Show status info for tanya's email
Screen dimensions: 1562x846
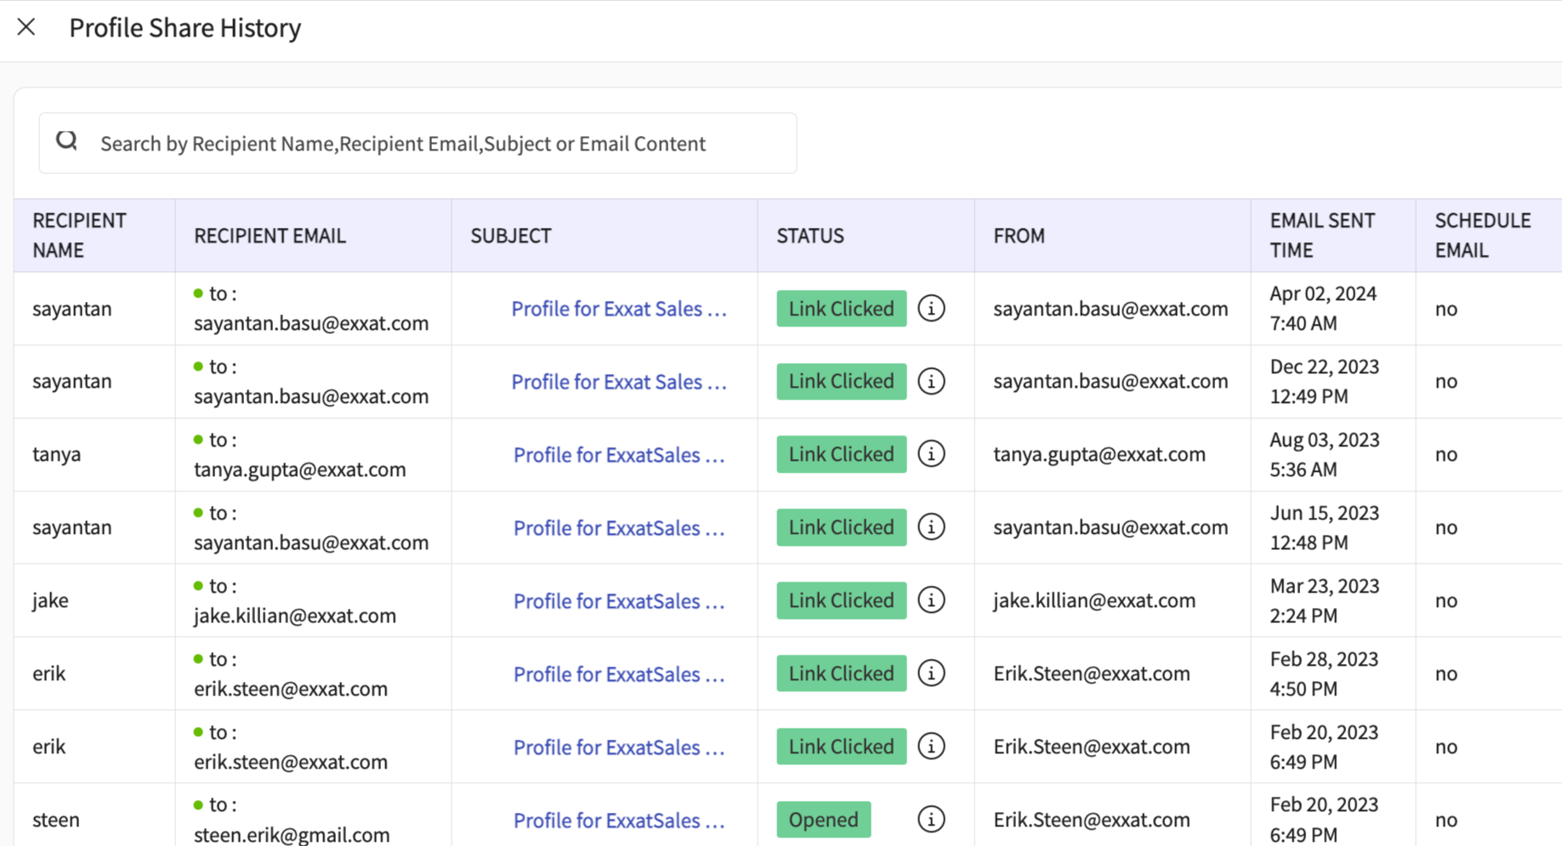coord(931,455)
